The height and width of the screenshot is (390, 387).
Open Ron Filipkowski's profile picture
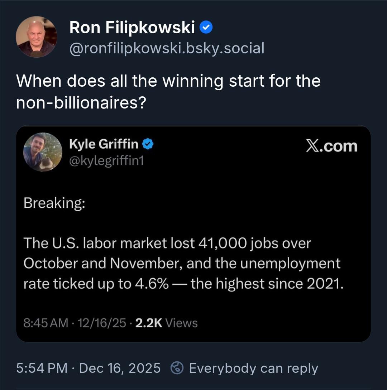pos(36,37)
